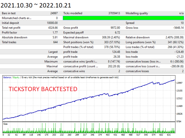The width and height of the screenshot is (185, 138).
Task: Click consecutive profit value 202.28 (6)
Action: pyautogui.click(x=114, y=66)
